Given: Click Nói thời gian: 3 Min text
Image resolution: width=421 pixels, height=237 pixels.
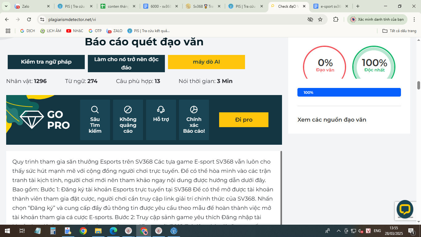Looking at the screenshot, I should point(206,81).
